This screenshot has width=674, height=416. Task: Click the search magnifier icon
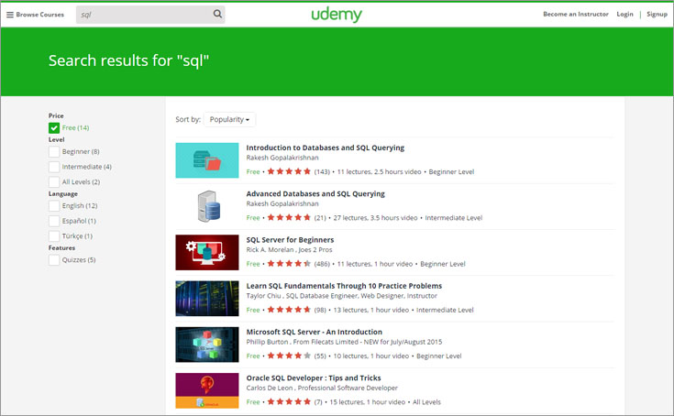[x=217, y=14]
